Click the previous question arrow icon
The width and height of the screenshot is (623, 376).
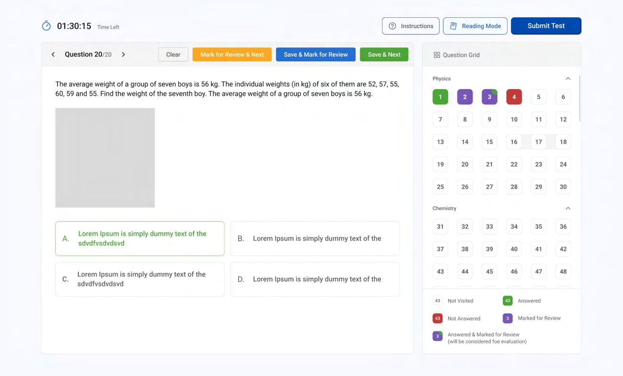tap(53, 55)
